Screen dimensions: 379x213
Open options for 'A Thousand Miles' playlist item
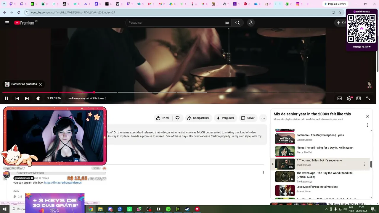click(x=364, y=164)
